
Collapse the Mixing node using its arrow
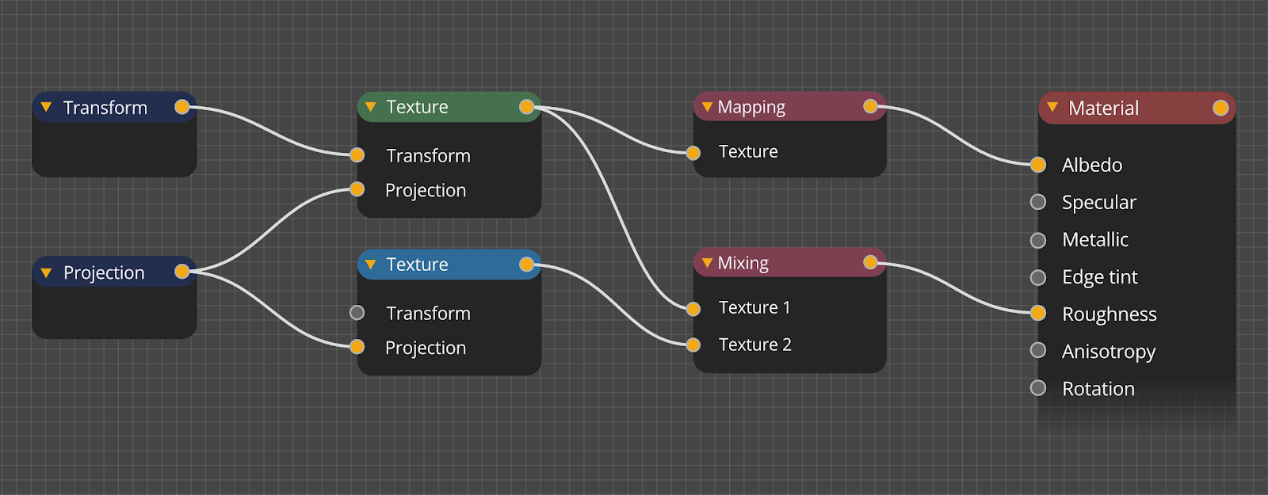pyautogui.click(x=707, y=263)
